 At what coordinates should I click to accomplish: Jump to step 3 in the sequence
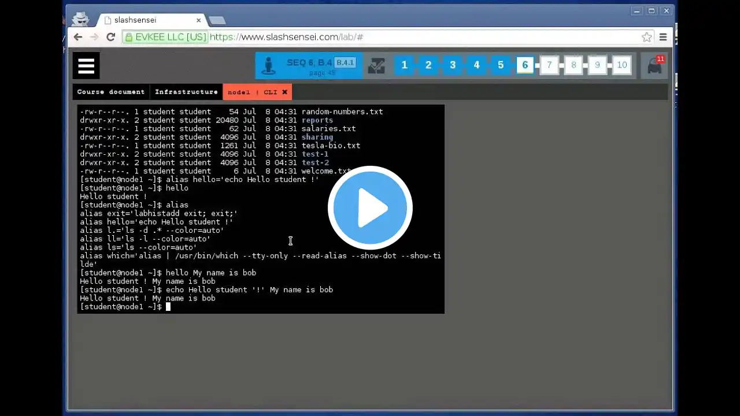pos(453,65)
